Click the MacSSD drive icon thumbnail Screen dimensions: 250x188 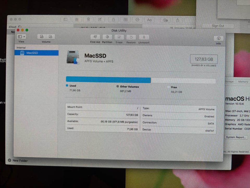click(x=73, y=57)
